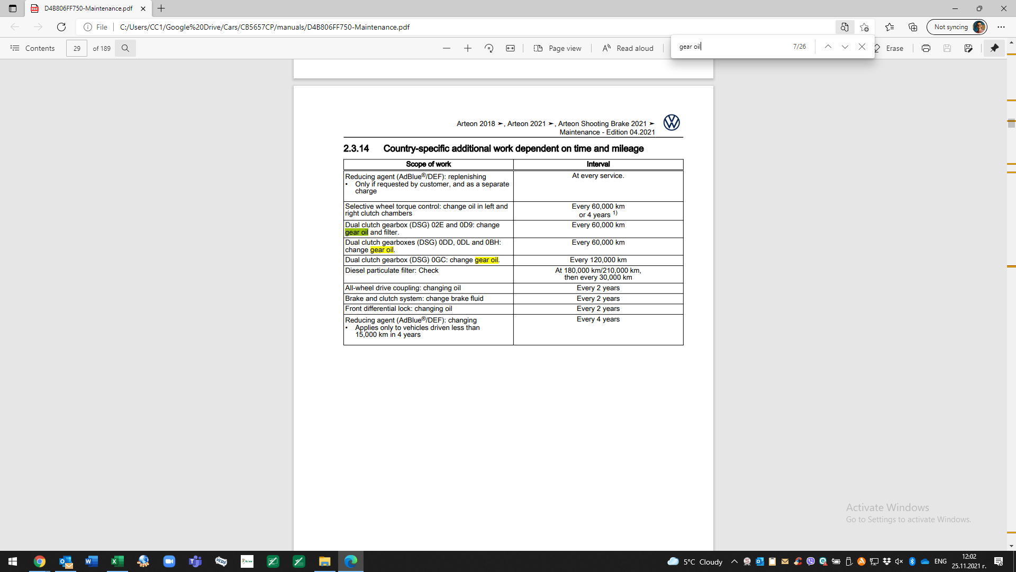This screenshot has height=572, width=1016.
Task: Open the Settings and more menu
Action: point(1001,27)
